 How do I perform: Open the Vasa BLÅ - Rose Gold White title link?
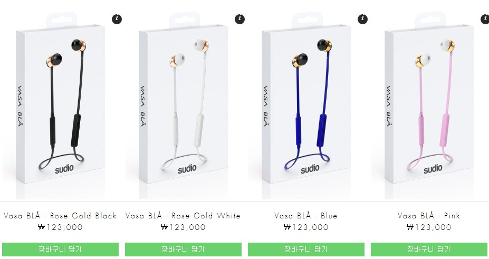coord(183,216)
